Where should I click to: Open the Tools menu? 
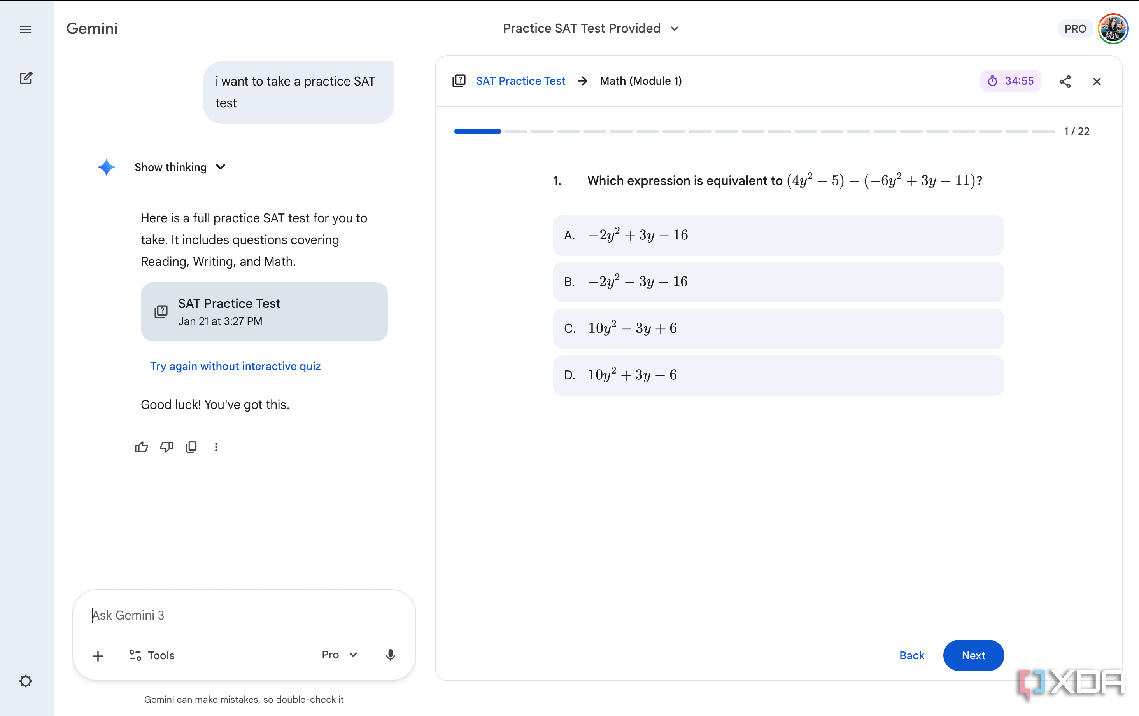[152, 655]
